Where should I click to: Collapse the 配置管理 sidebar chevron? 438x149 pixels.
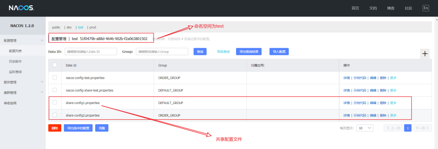click(x=42, y=40)
